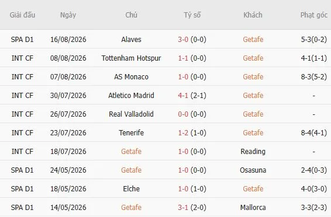331x217 pixels.
Task: Click the Phạt góc column header
Action: (314, 15)
